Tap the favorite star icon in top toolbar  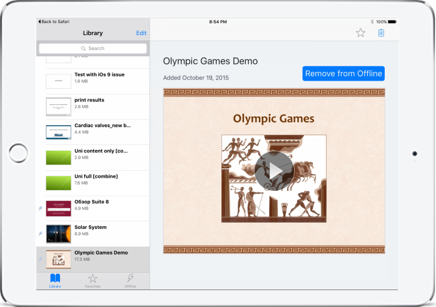360,33
